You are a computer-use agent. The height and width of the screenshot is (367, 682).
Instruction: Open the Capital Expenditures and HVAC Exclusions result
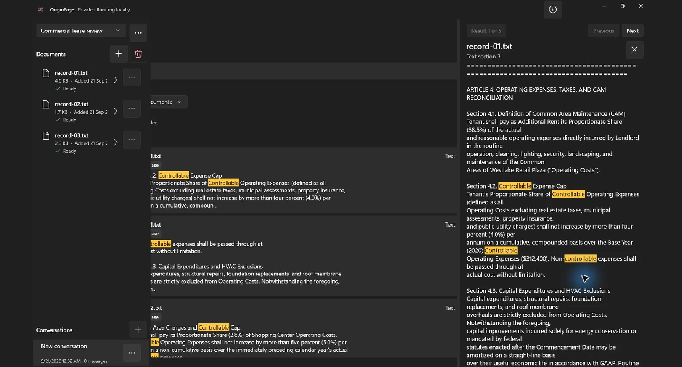click(303, 256)
